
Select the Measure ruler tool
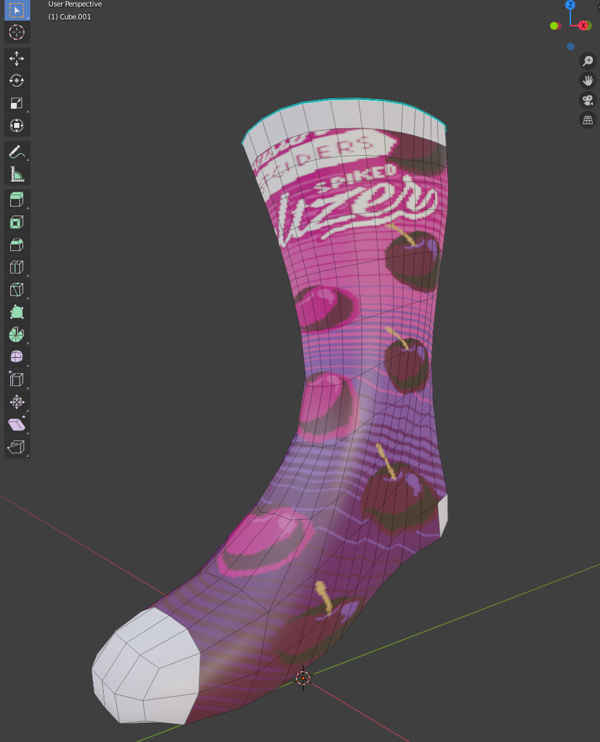coord(17,174)
